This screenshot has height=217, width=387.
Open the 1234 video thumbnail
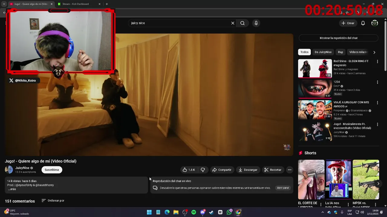315,89
